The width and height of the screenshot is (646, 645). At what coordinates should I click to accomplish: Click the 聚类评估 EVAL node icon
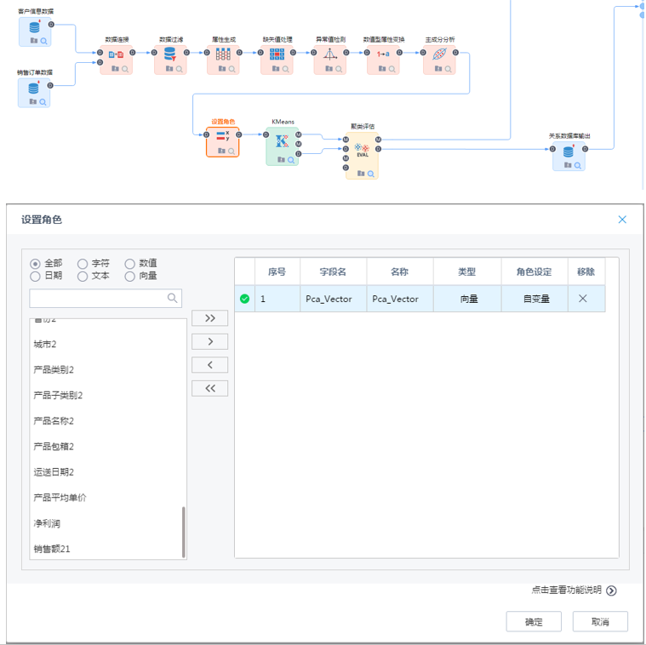[362, 150]
